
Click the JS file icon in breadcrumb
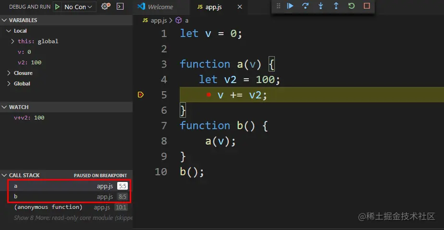point(145,20)
